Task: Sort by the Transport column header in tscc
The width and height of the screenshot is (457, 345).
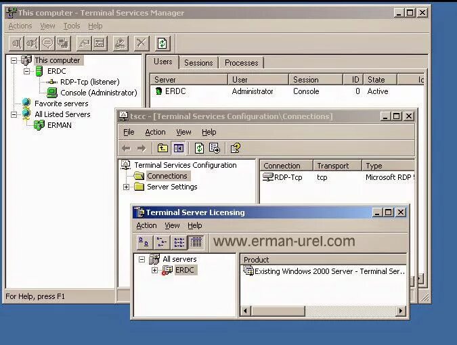Action: pyautogui.click(x=337, y=166)
